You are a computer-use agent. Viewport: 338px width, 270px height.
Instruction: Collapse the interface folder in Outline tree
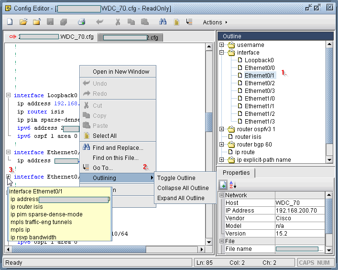tap(222, 53)
